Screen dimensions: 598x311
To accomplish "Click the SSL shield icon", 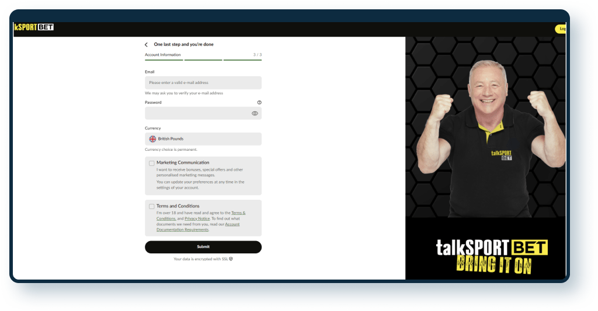I will (x=231, y=259).
